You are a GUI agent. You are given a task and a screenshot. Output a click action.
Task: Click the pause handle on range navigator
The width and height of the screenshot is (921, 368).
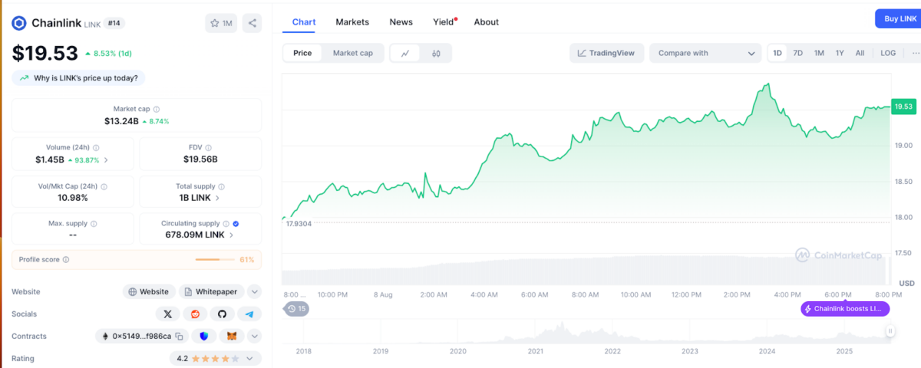pos(890,331)
